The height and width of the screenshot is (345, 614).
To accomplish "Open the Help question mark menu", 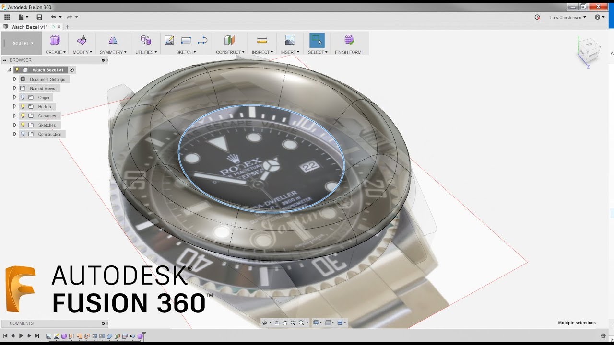I will point(599,17).
